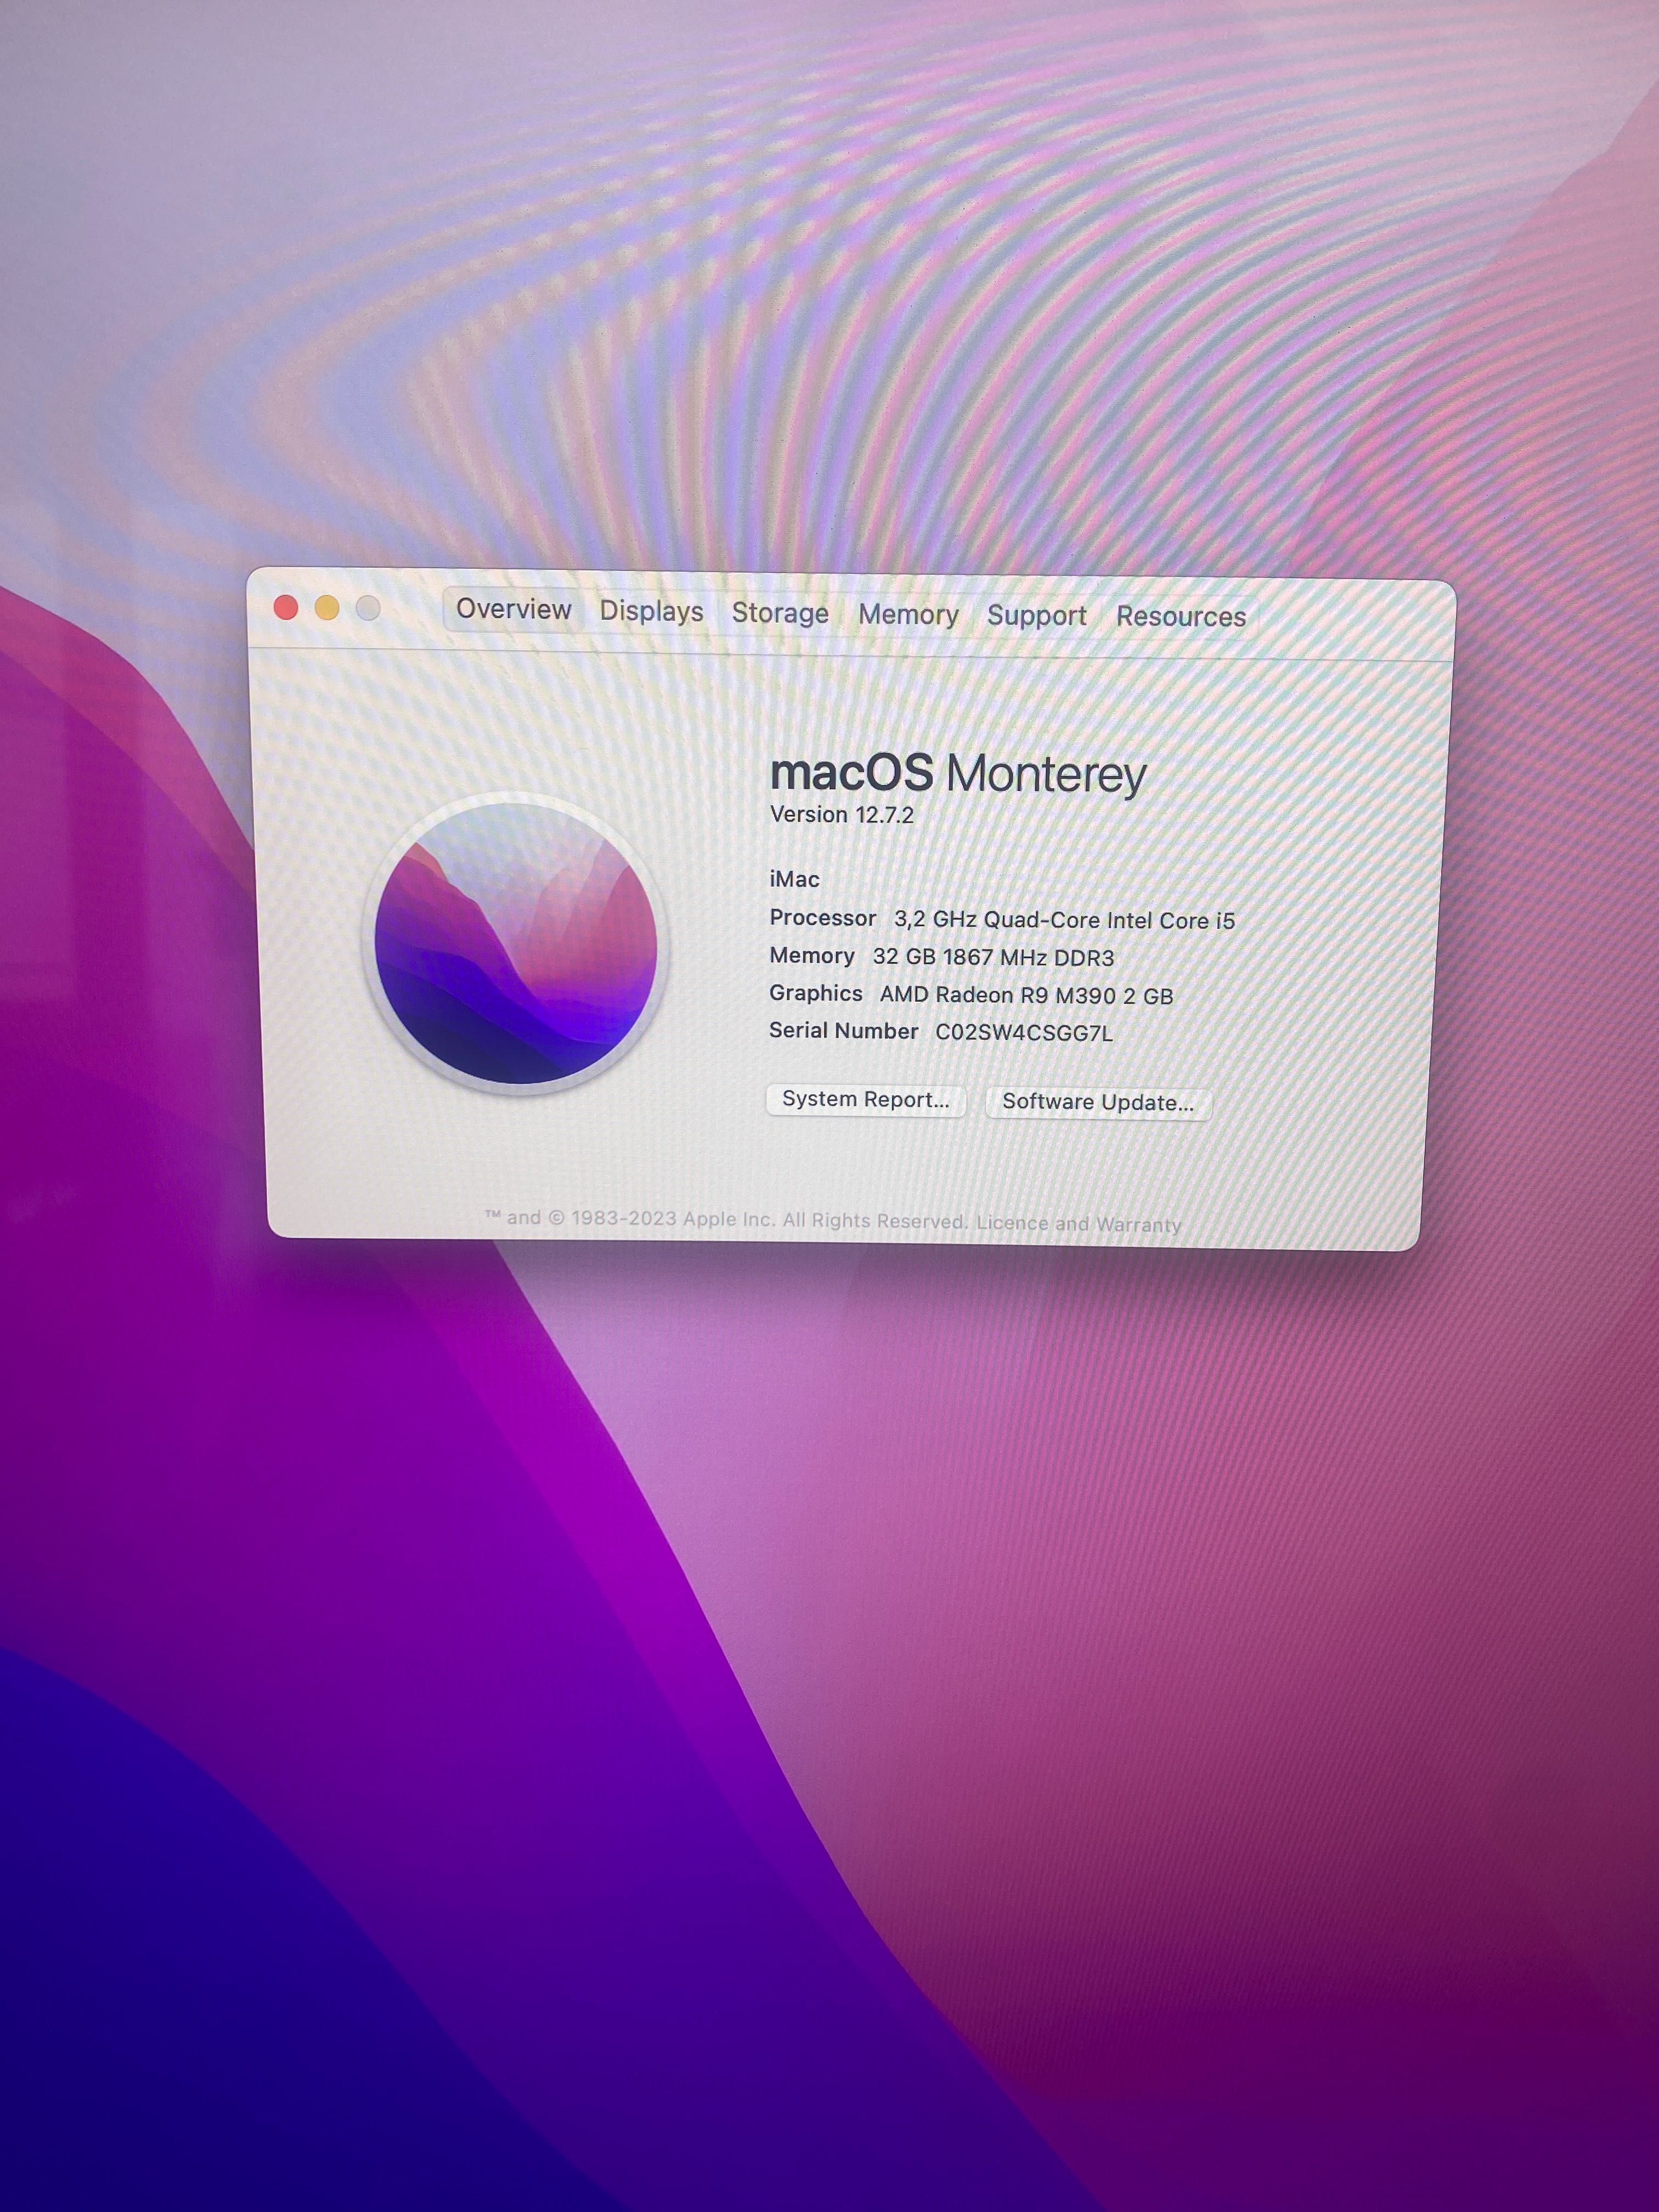Click the Version 12.7.2 text
Image resolution: width=1659 pixels, height=2212 pixels.
point(842,815)
